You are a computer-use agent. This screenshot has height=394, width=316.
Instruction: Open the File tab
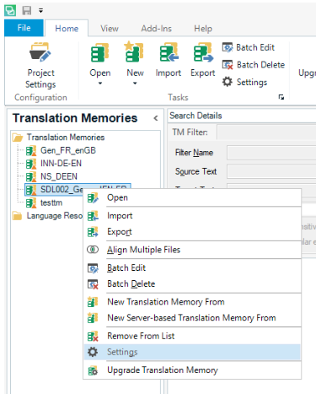coord(24,28)
